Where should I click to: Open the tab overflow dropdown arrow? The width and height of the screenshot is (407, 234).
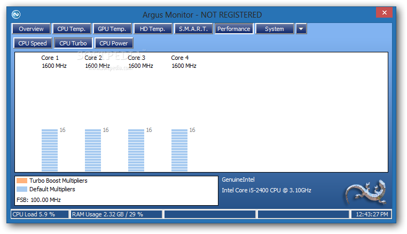tap(301, 29)
